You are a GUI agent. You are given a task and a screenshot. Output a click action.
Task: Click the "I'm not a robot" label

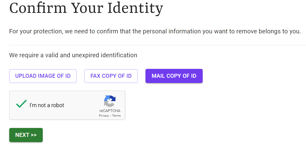pyautogui.click(x=47, y=105)
